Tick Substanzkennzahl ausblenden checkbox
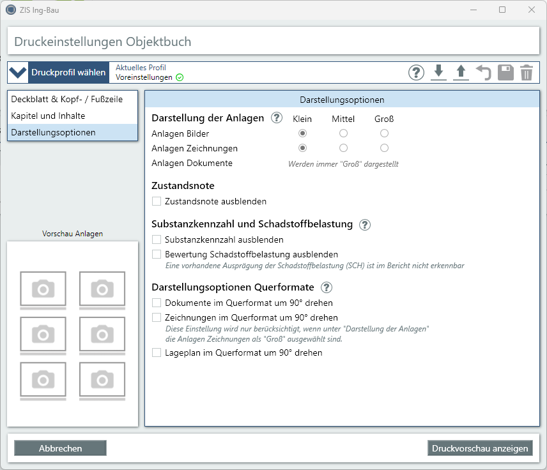547x470 pixels. [x=157, y=240]
